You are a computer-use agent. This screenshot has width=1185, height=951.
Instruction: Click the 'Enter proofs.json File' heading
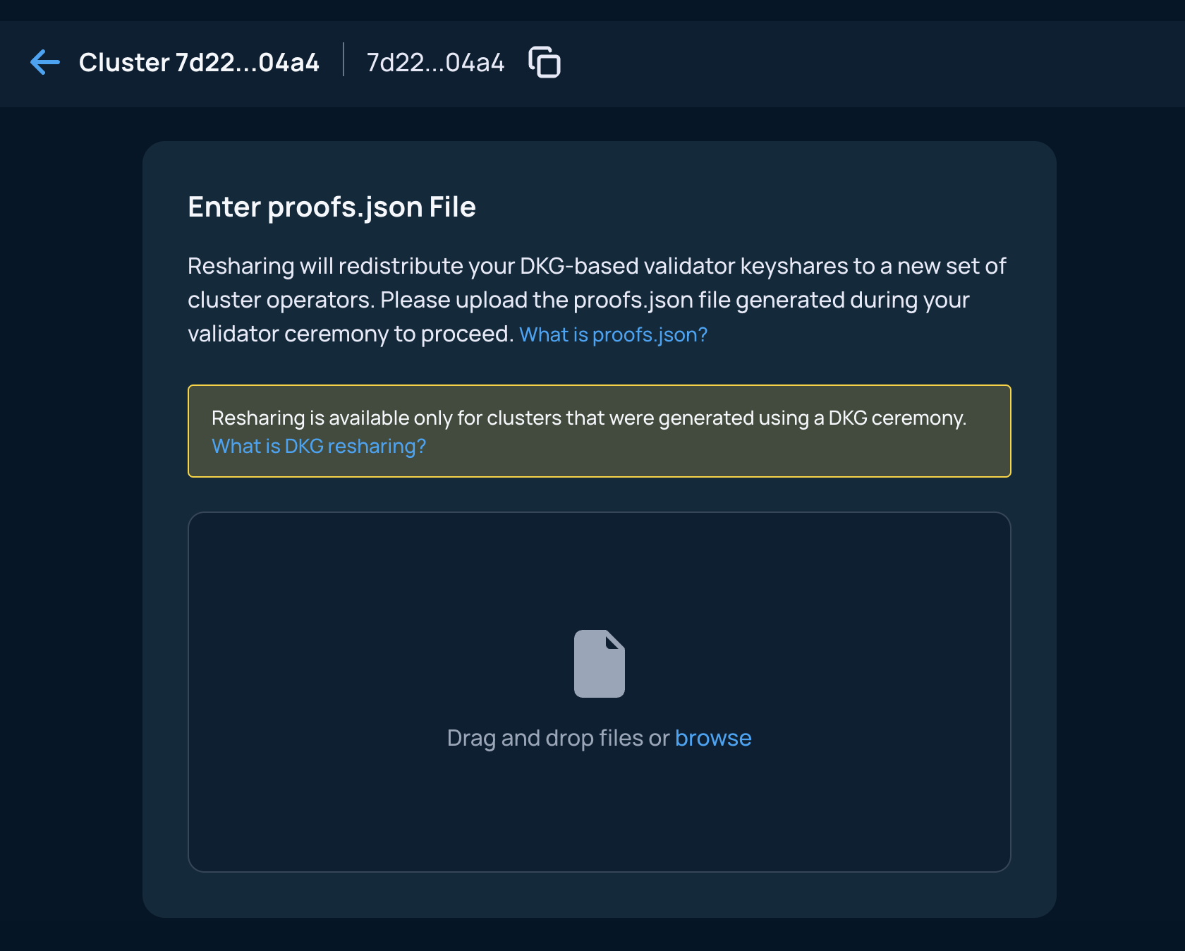pyautogui.click(x=332, y=207)
